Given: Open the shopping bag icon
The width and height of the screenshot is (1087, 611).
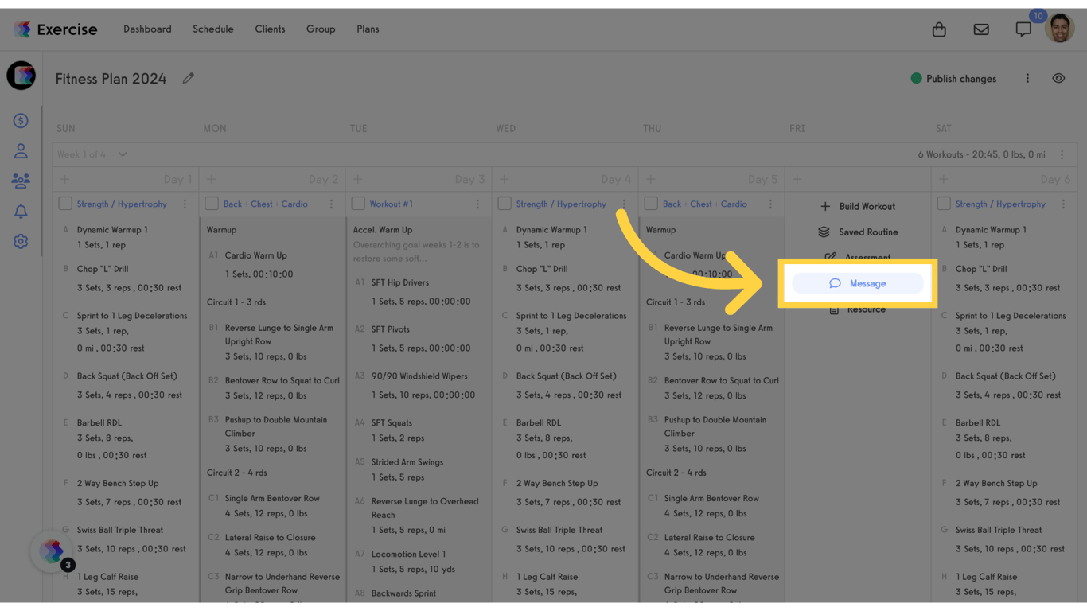Looking at the screenshot, I should click(939, 29).
